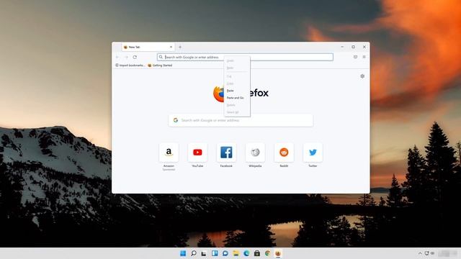Launch Chrome from the taskbar
461x259 pixels.
[267, 253]
